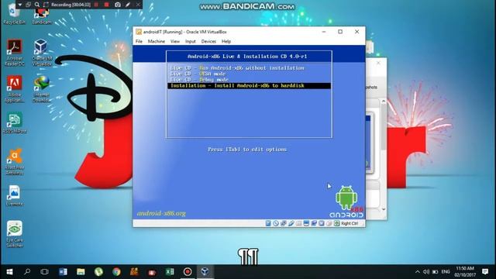The height and width of the screenshot is (279, 496).
Task: Open the Input menu
Action: pyautogui.click(x=191, y=41)
